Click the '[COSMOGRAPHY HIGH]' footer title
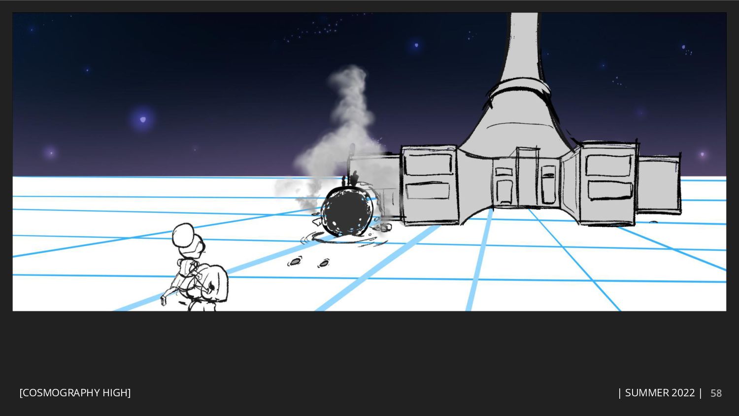739x416 pixels. coord(75,393)
